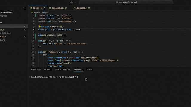Click line number 14 in gutter
Viewport: 191px width, 107px height.
[x=33, y=52]
